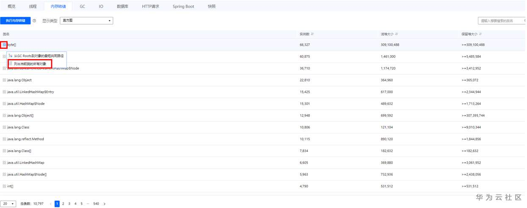Viewport: 527px width, 208px height.
Task: Sort by 实例数 column sort icon
Action: point(312,34)
